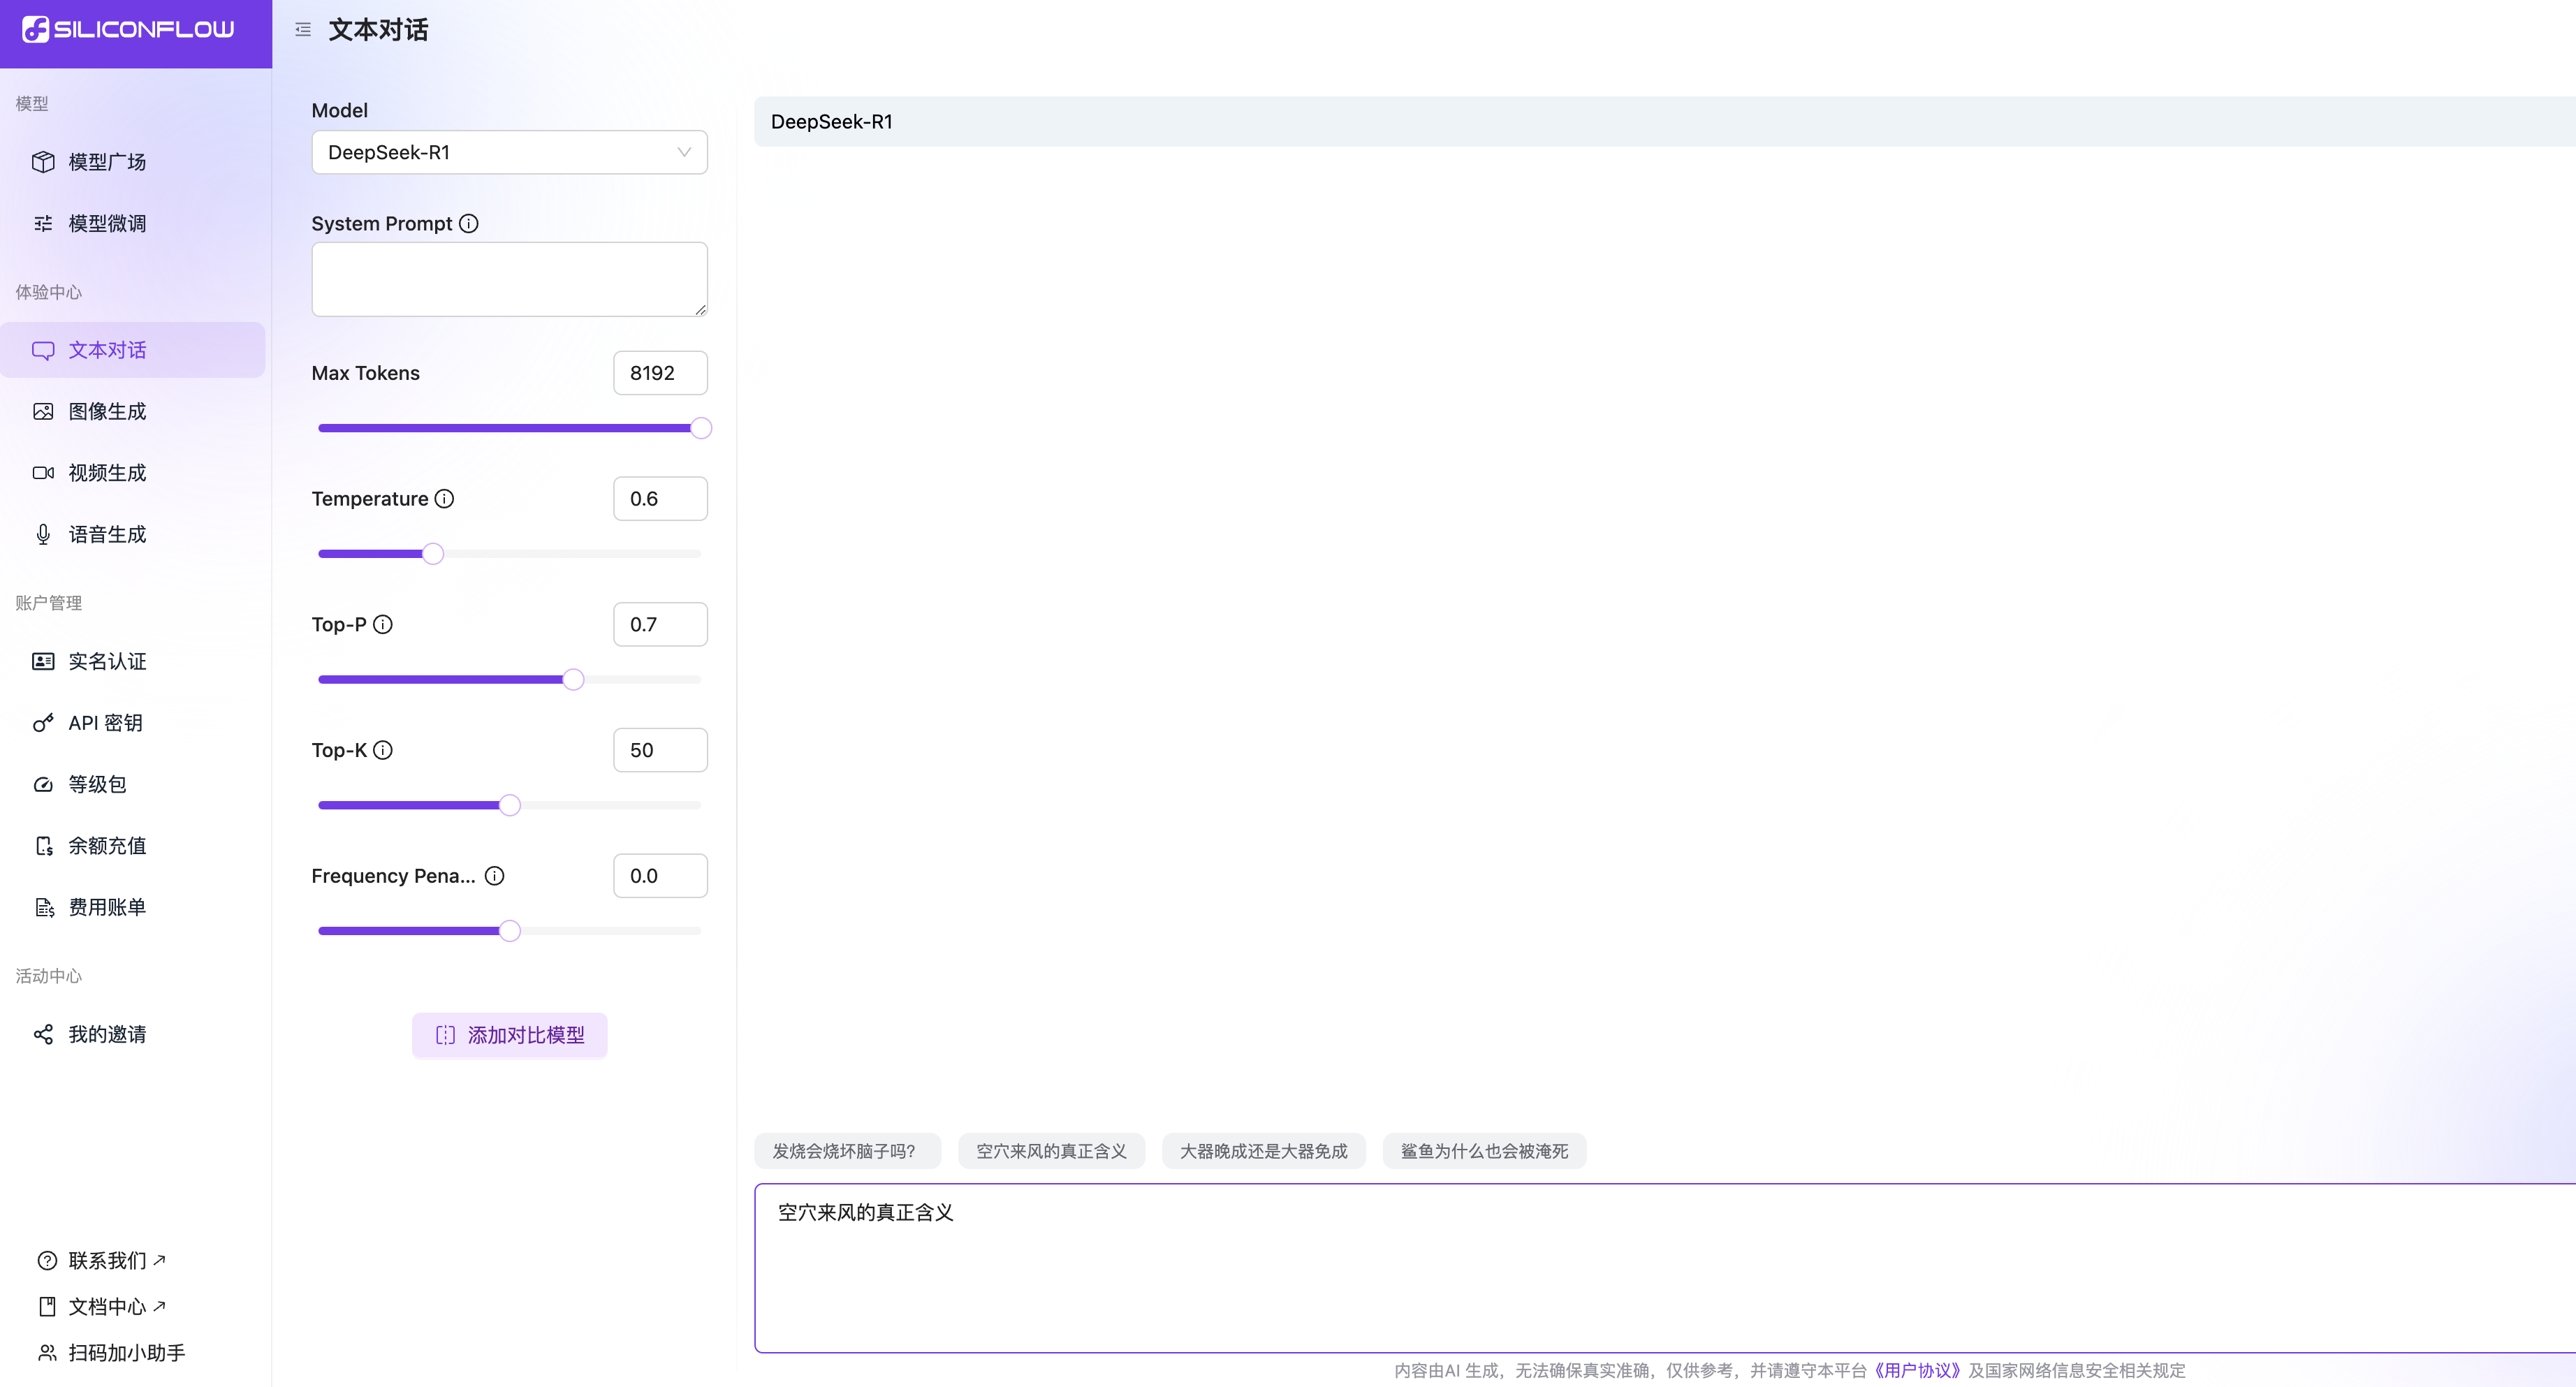
Task: Collapse the sidebar menu icon
Action: point(303,30)
